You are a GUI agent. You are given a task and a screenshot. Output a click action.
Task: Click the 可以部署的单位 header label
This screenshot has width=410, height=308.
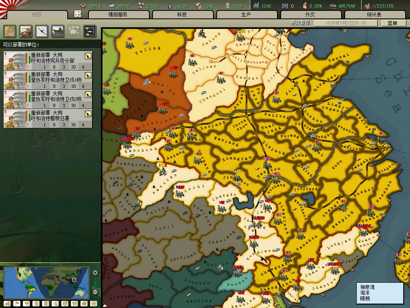[x=21, y=45]
